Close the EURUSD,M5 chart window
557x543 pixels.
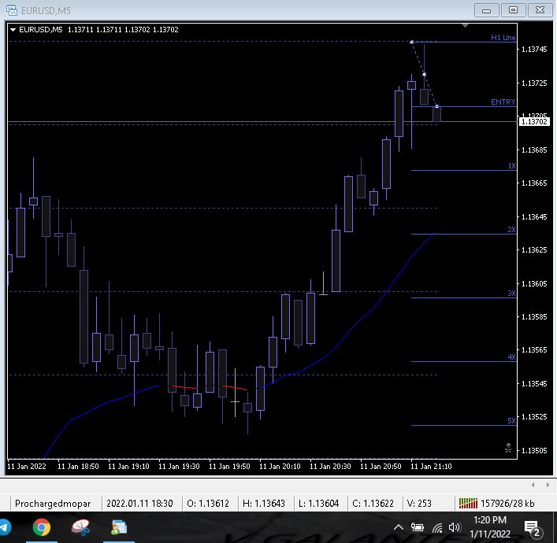(x=540, y=10)
